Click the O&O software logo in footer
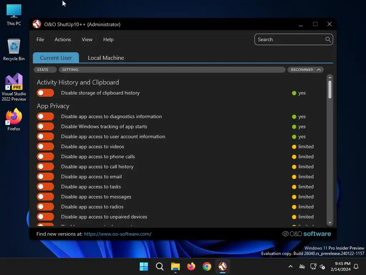This screenshot has height=275, width=366. point(306,234)
